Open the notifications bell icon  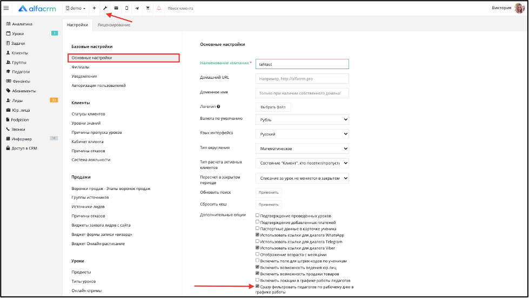pyautogui.click(x=159, y=8)
